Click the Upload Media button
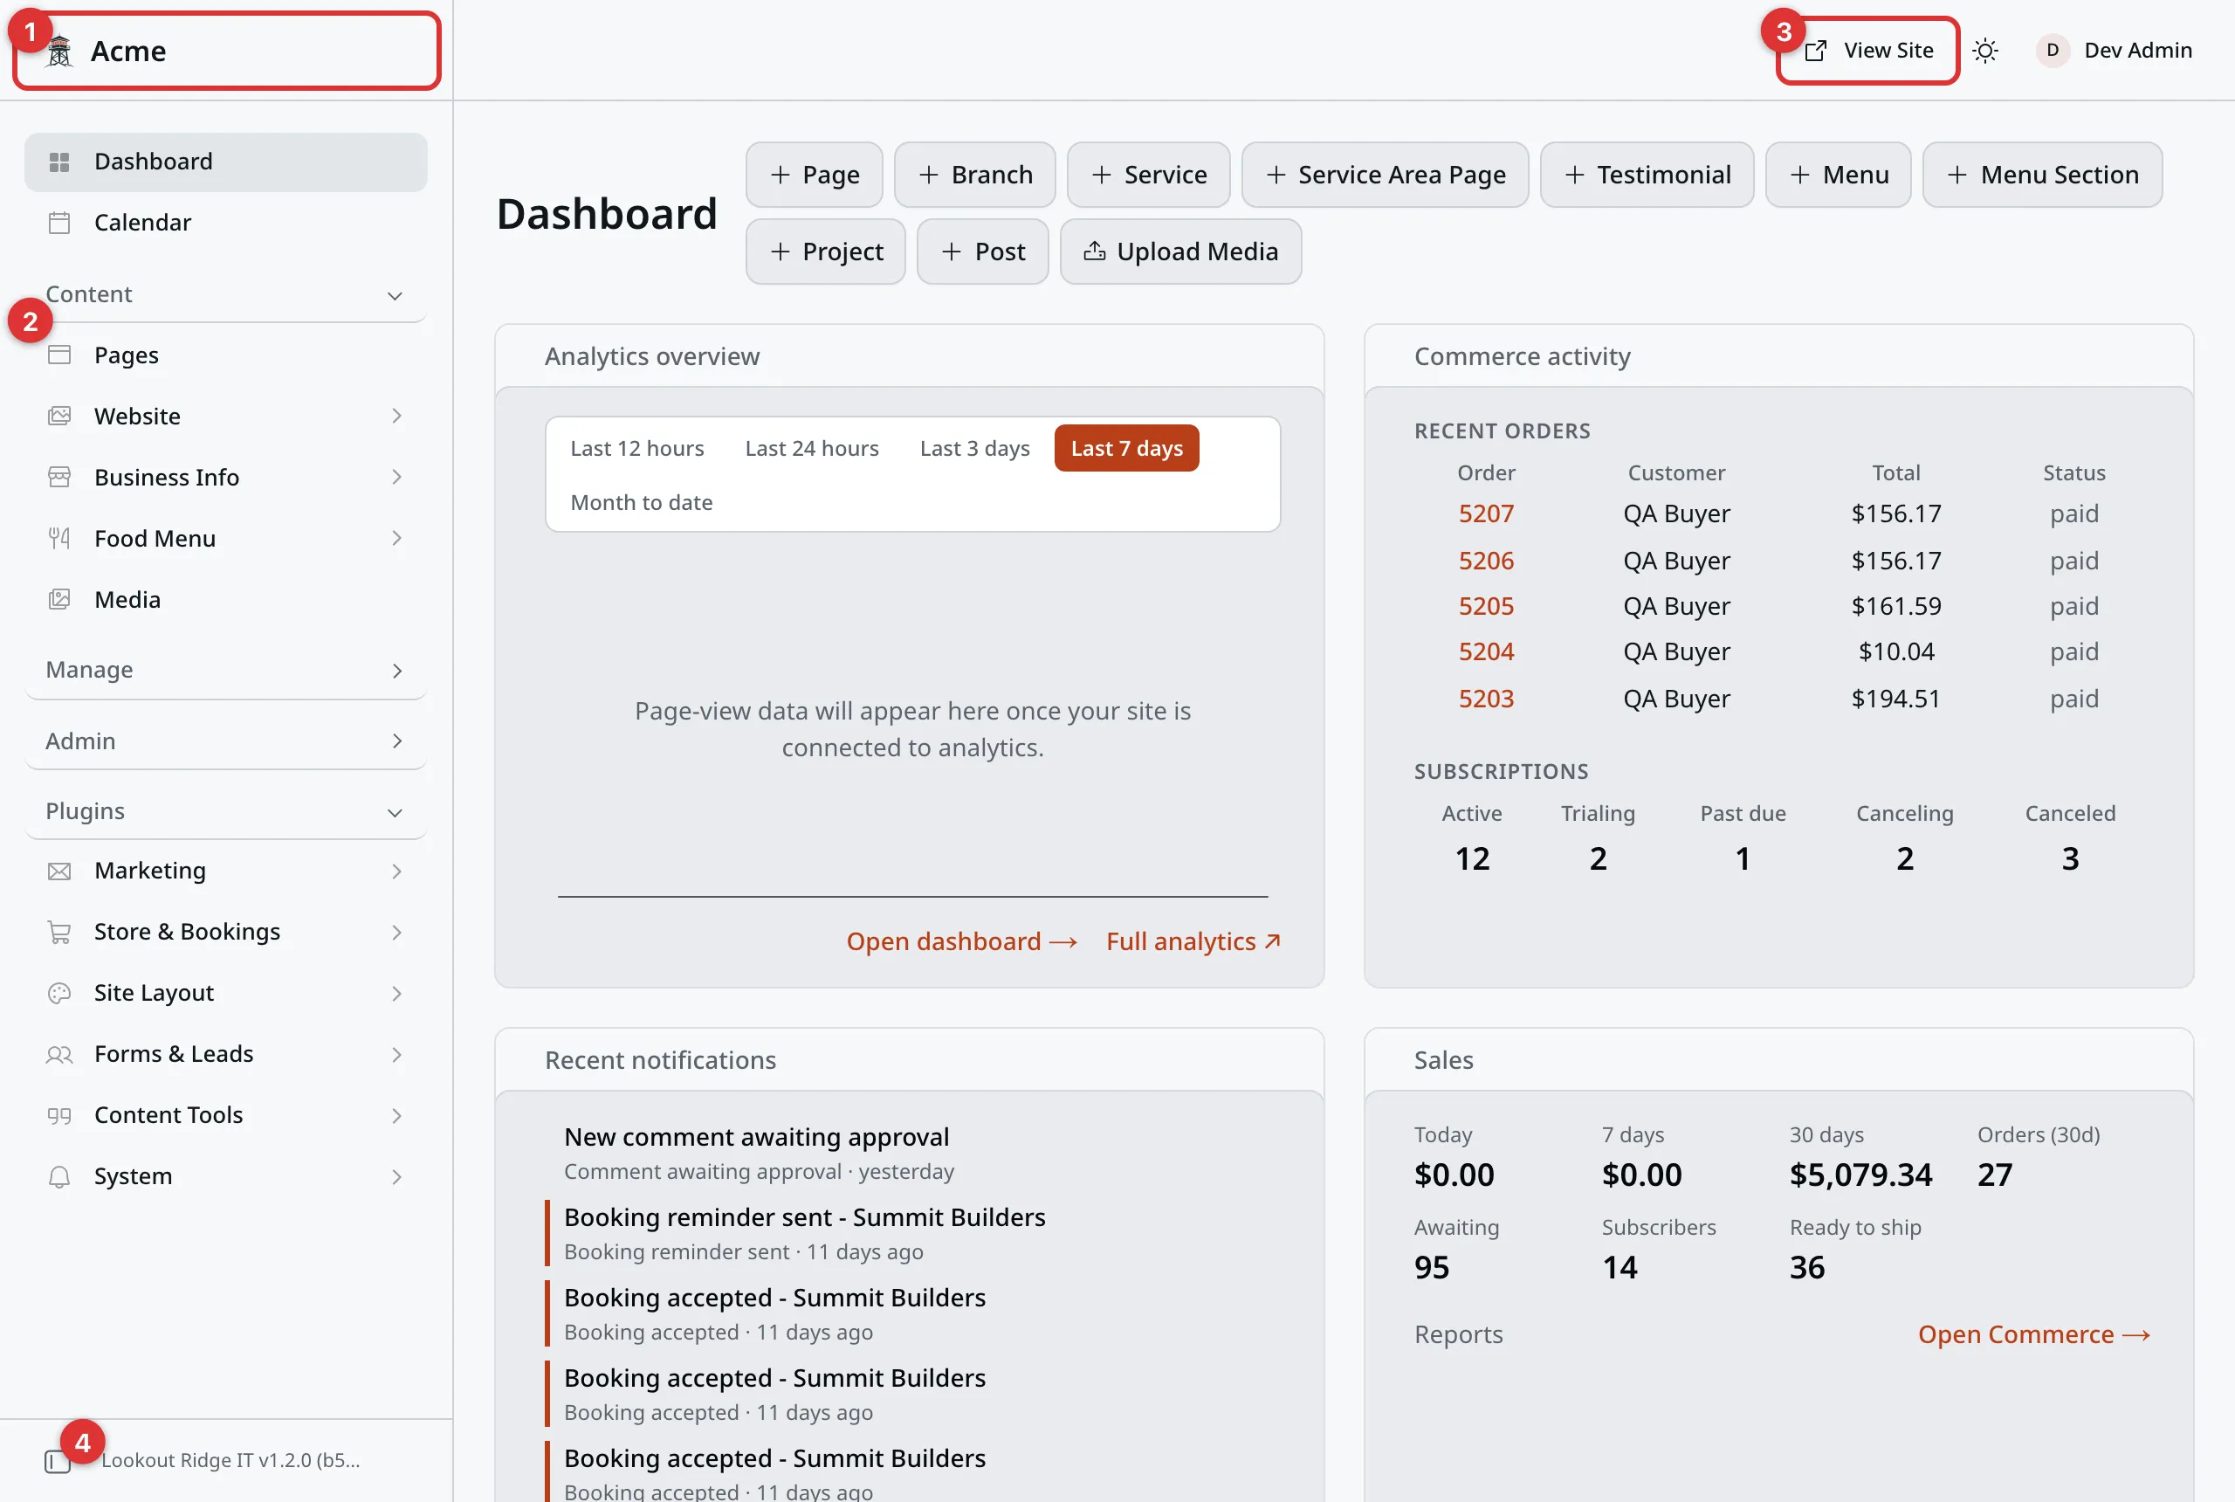 pos(1179,251)
